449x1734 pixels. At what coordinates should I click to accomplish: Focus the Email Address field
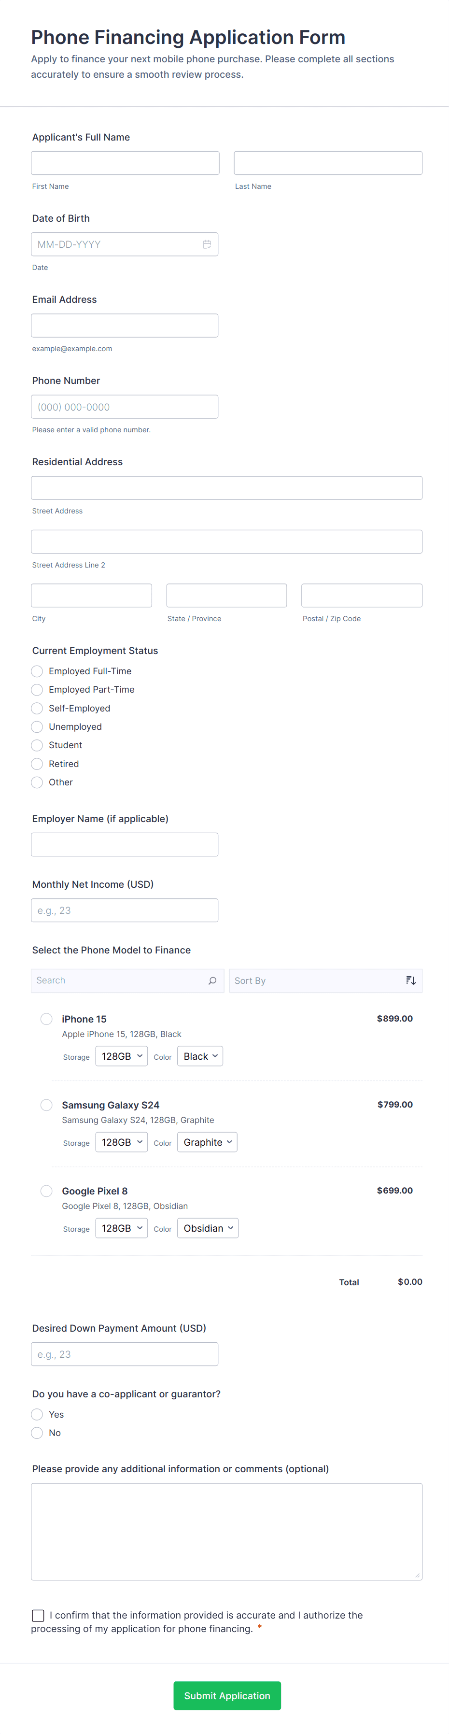click(125, 326)
